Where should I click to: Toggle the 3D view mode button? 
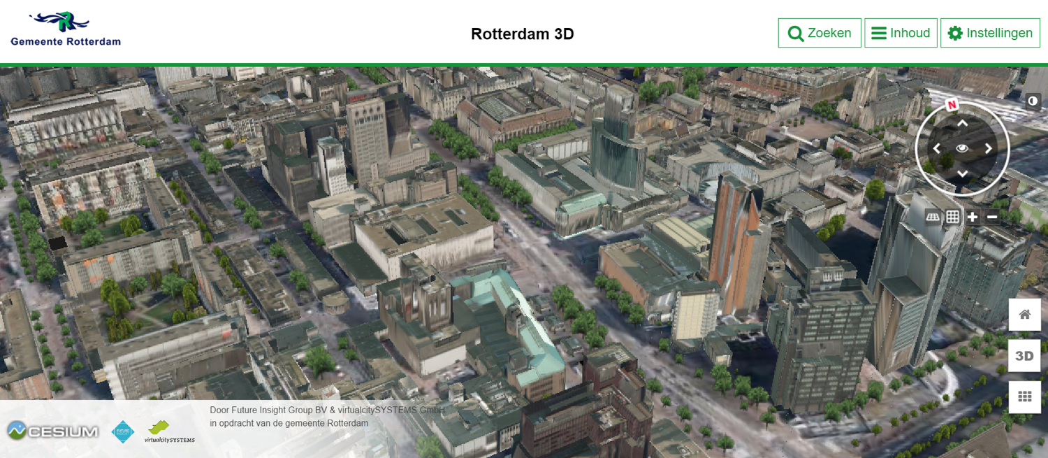[1024, 356]
